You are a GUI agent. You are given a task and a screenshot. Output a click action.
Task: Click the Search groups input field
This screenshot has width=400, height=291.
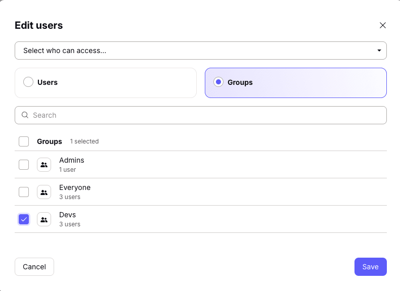click(x=201, y=115)
